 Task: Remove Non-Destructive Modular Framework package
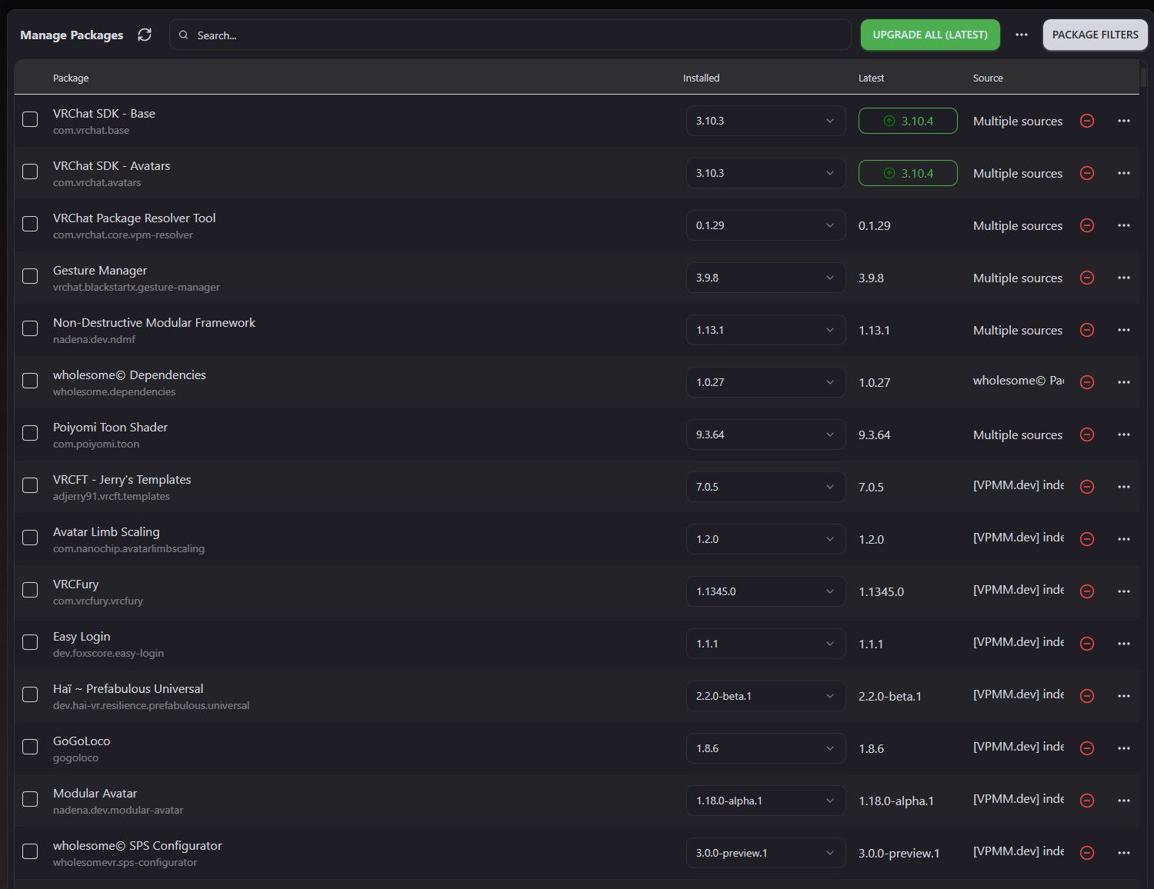(1087, 330)
